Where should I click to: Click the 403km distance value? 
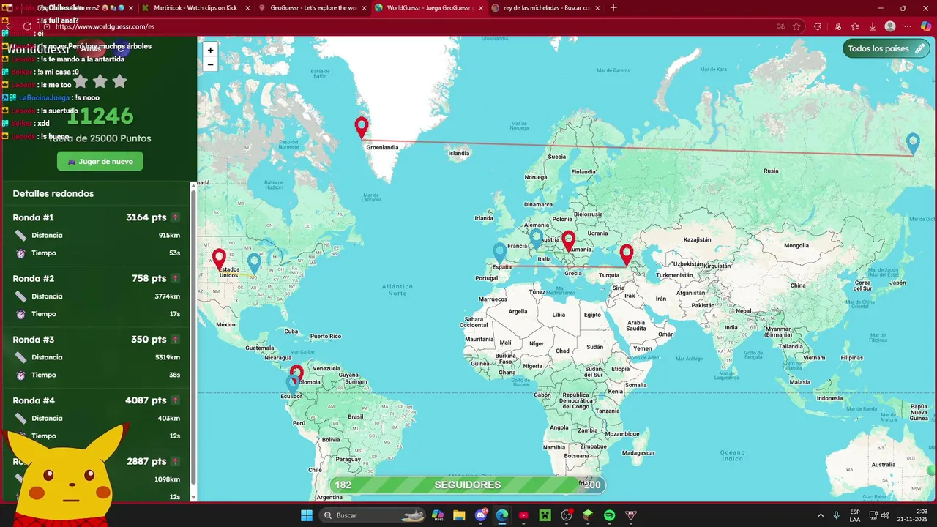(x=168, y=419)
